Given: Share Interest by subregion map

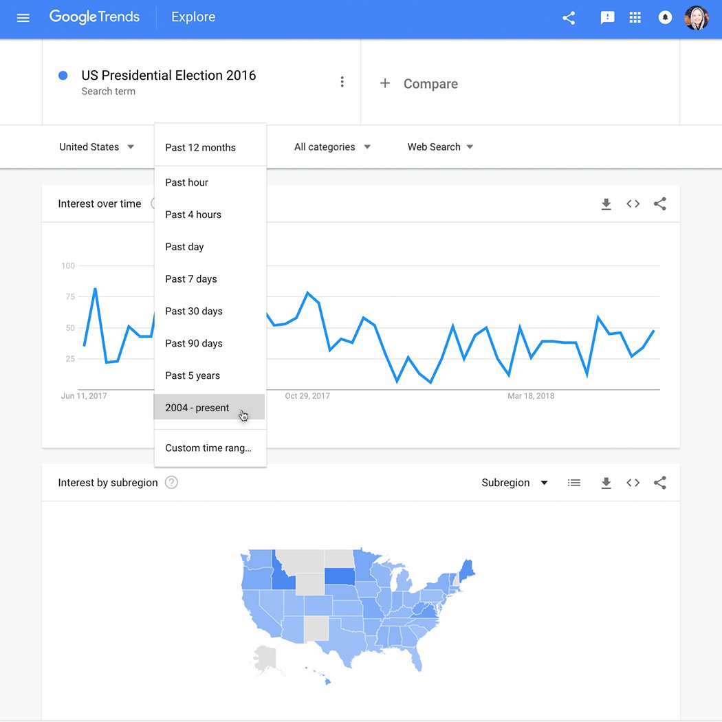Looking at the screenshot, I should (660, 483).
